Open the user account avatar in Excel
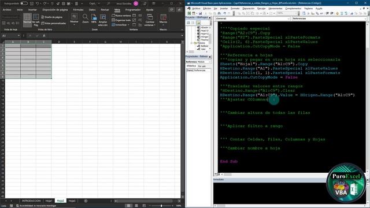Image resolution: width=370 pixels, height=208 pixels. (136, 3)
